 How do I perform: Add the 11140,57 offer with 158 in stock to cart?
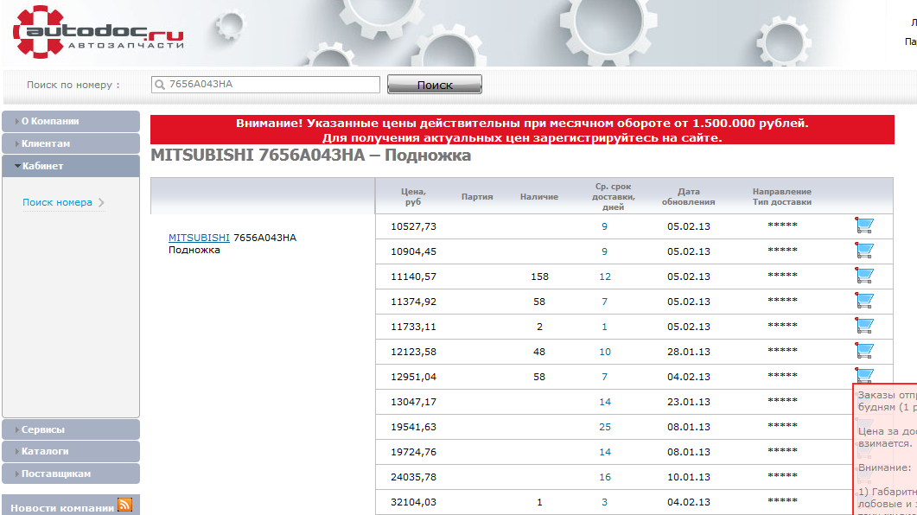coord(863,276)
